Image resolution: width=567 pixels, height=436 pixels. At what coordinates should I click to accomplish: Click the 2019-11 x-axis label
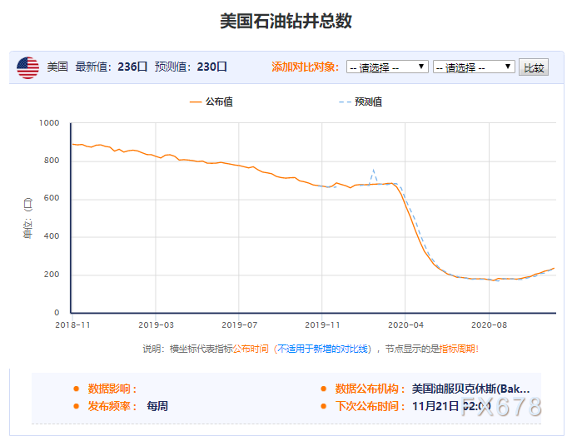click(x=322, y=325)
